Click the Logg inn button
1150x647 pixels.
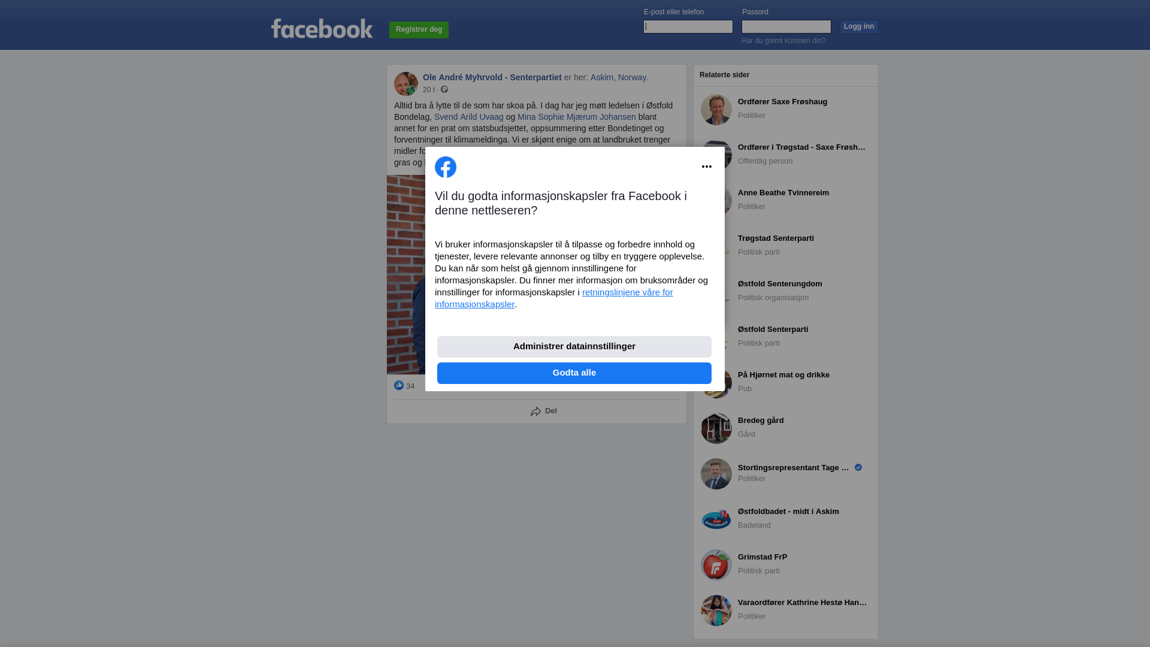(x=859, y=27)
